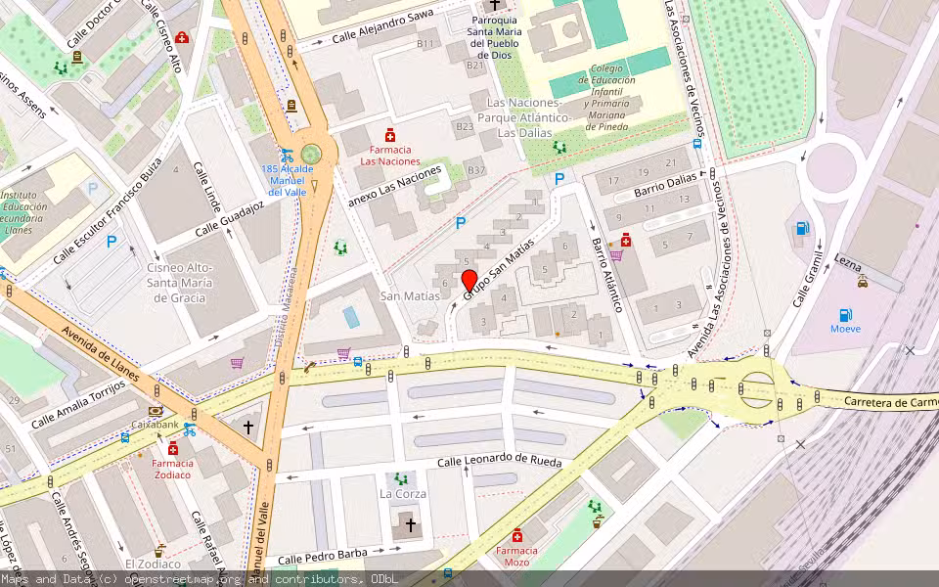939x587 pixels.
Task: Click pharmacy icon beside Barrio Atlántico street
Action: 626,241
